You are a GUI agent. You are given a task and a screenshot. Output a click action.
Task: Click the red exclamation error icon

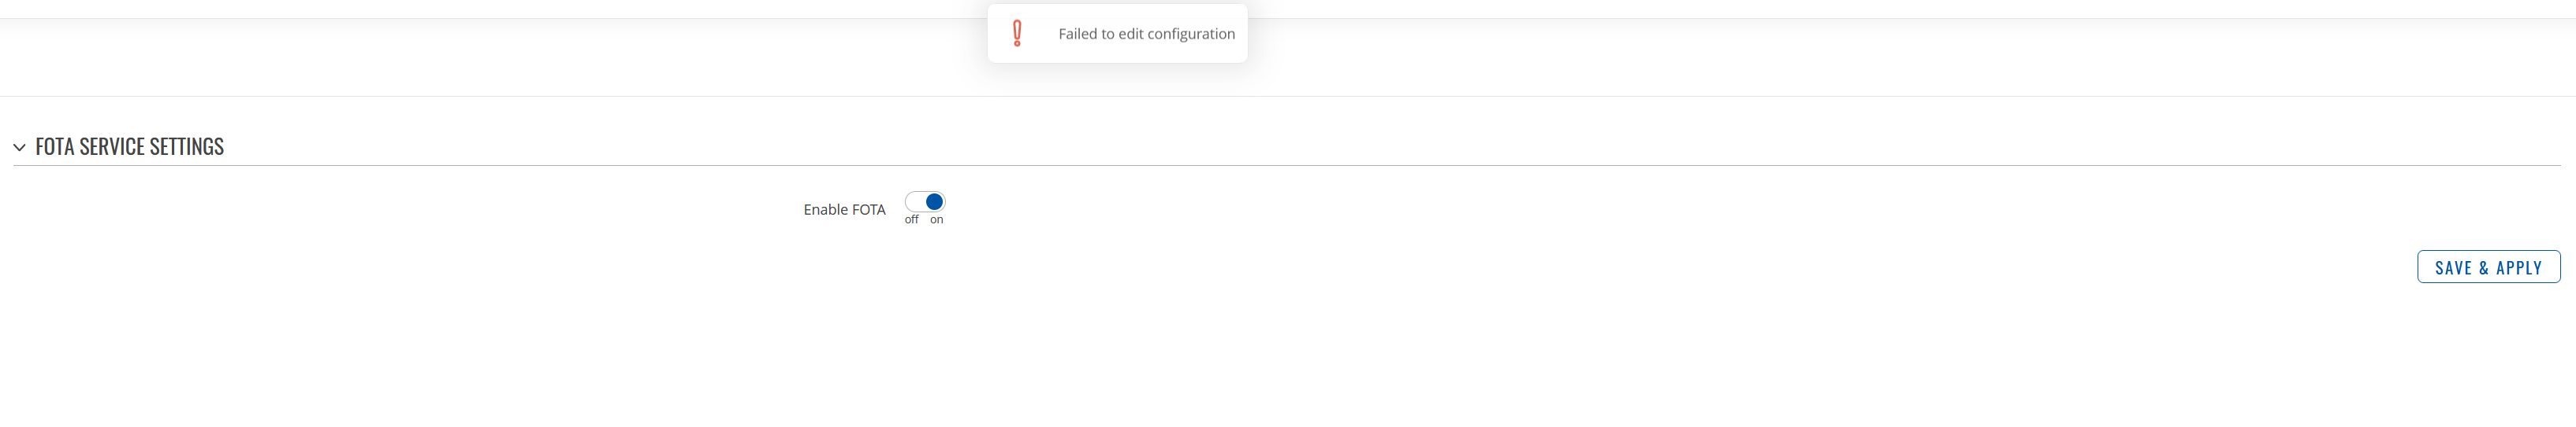point(1017,33)
